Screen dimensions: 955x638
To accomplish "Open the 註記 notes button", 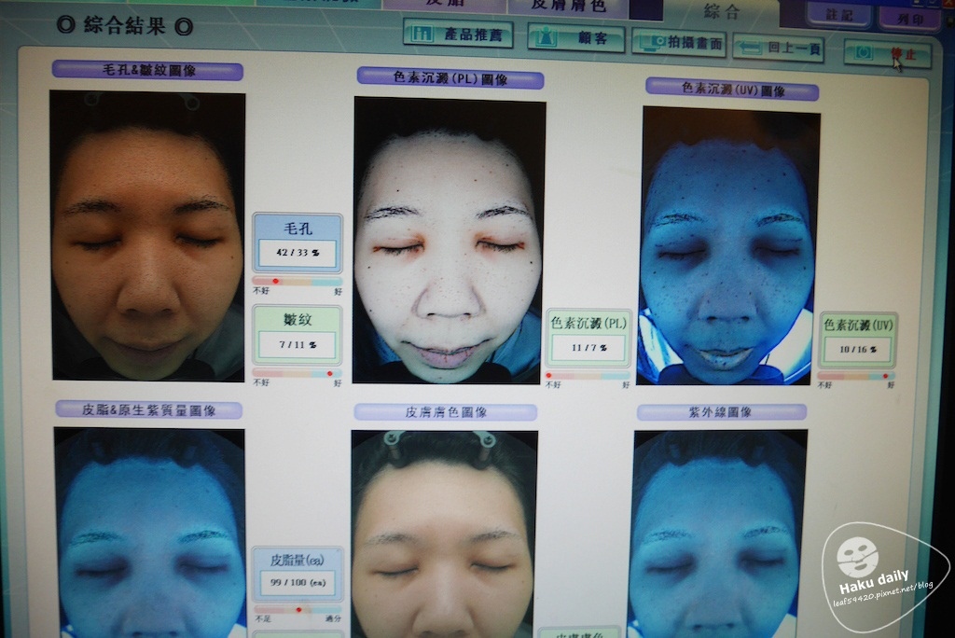I will point(839,15).
